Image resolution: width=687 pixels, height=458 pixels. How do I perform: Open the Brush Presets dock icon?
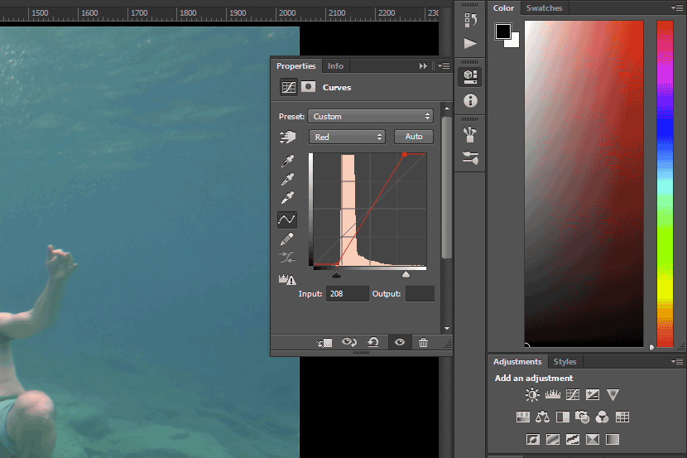pyautogui.click(x=470, y=158)
